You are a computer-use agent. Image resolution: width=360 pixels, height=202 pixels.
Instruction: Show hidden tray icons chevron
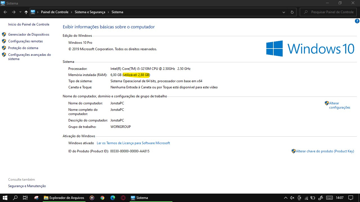pos(286,198)
